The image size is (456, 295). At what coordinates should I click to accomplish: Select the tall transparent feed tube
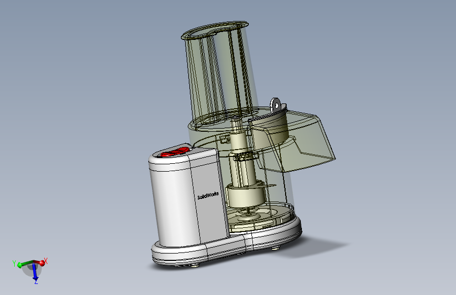coord(218,72)
